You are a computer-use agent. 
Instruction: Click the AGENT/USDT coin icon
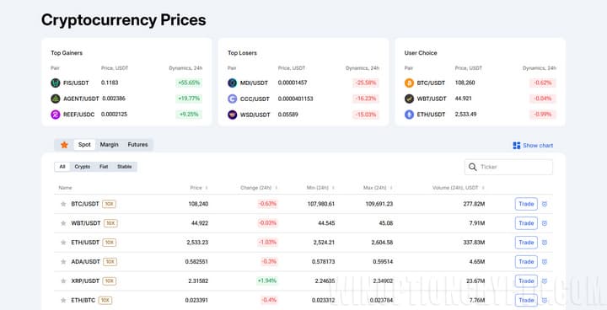coord(56,99)
